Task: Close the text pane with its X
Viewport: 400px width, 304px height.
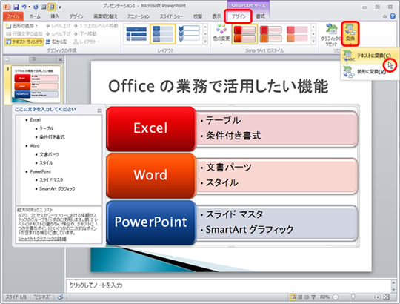Action: click(x=99, y=110)
